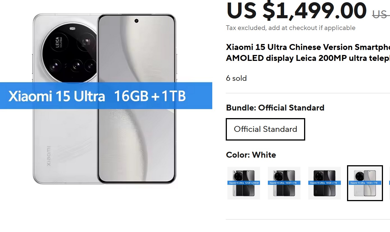
Task: Click the tax excluded notice text
Action: (291, 28)
